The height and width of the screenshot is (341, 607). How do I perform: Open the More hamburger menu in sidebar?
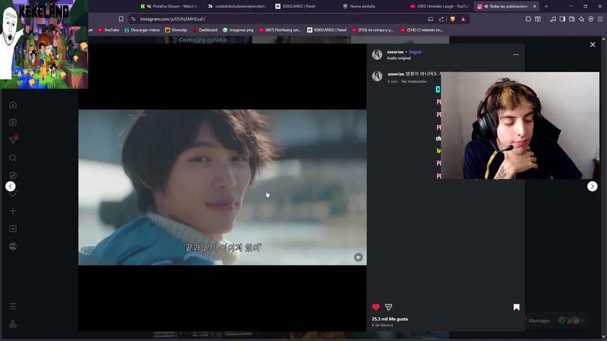click(x=13, y=306)
